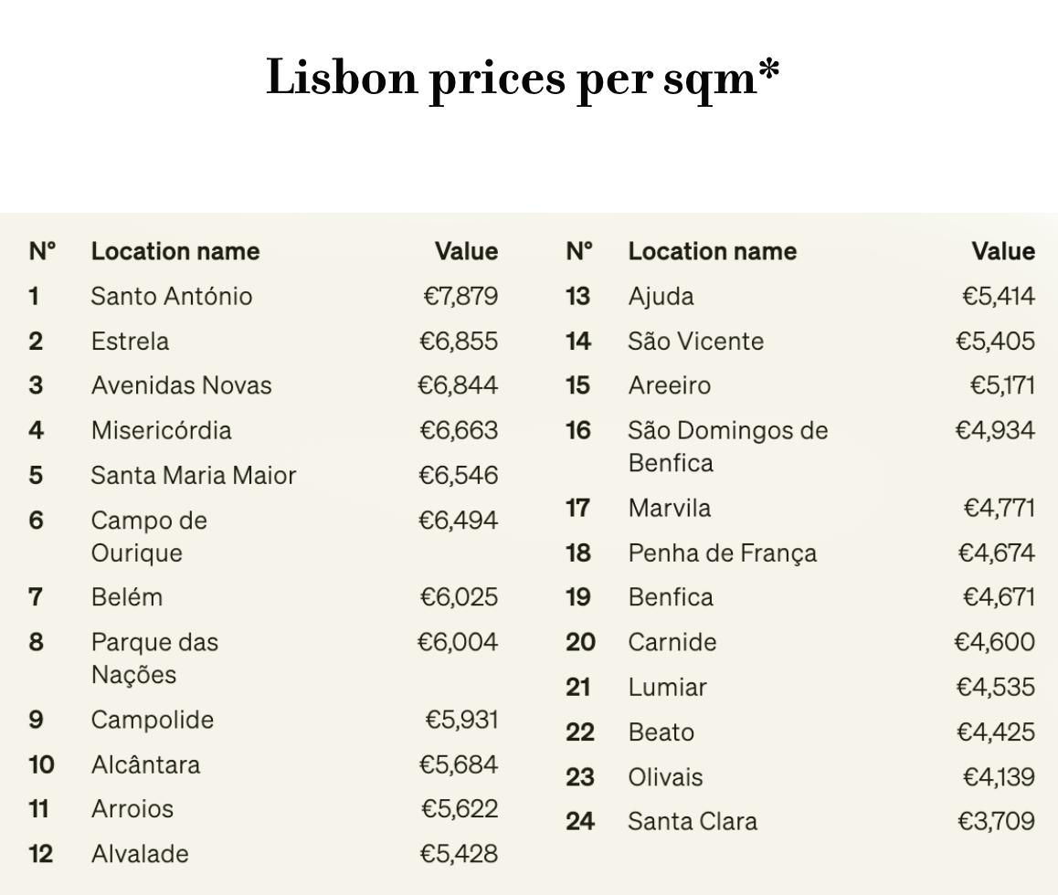Click the Campolide price €5,931
This screenshot has height=895, width=1058.
coord(461,720)
